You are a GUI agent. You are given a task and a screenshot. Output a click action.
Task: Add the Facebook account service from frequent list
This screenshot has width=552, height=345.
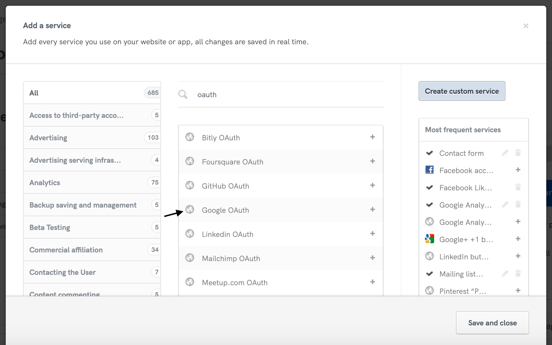pos(518,170)
